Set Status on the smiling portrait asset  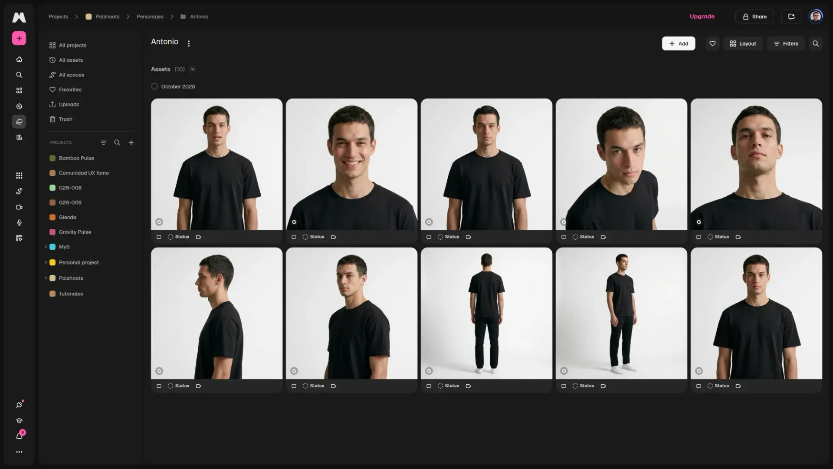pos(313,237)
